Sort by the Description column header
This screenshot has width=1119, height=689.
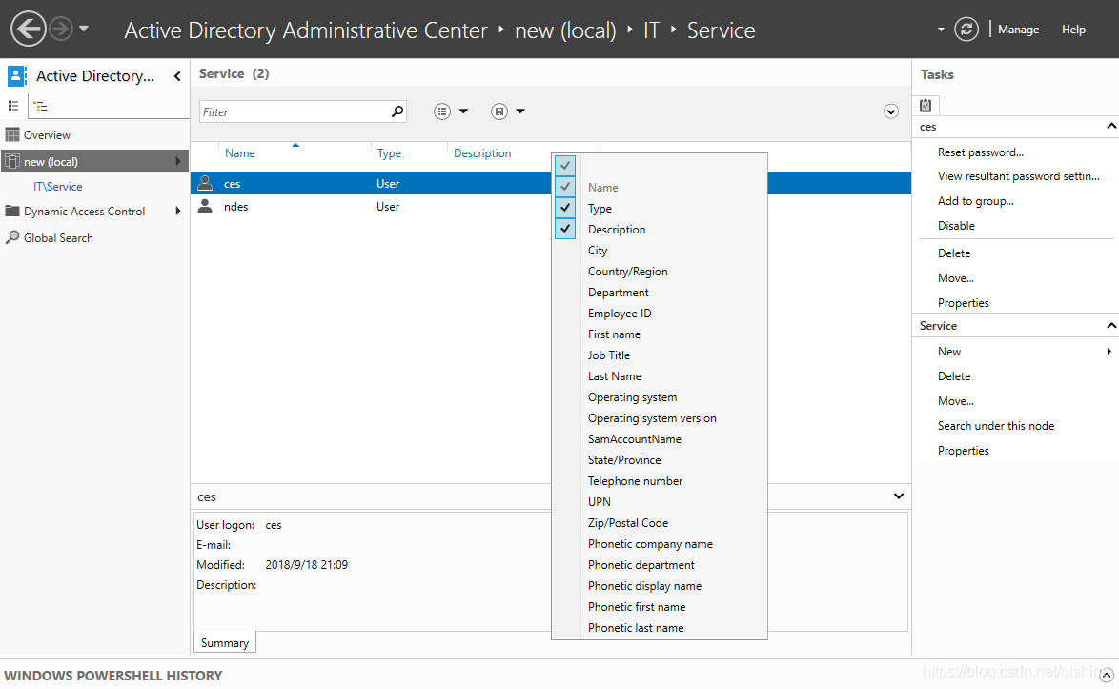482,152
